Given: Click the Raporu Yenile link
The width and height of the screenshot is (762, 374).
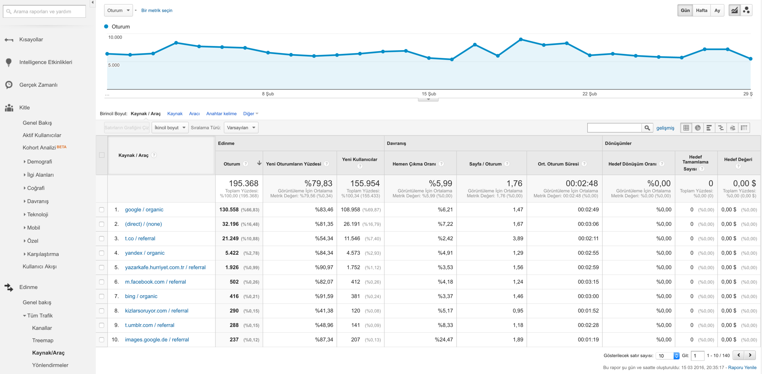Looking at the screenshot, I should click(742, 367).
